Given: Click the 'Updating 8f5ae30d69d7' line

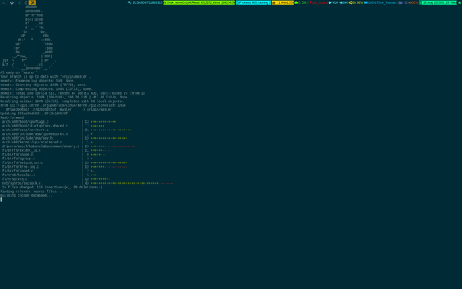Looking at the screenshot, I should [34, 114].
